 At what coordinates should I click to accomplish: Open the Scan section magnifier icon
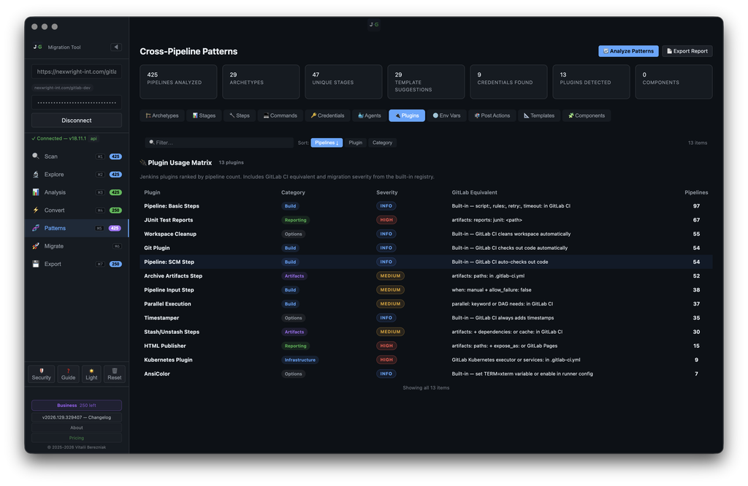tap(36, 156)
